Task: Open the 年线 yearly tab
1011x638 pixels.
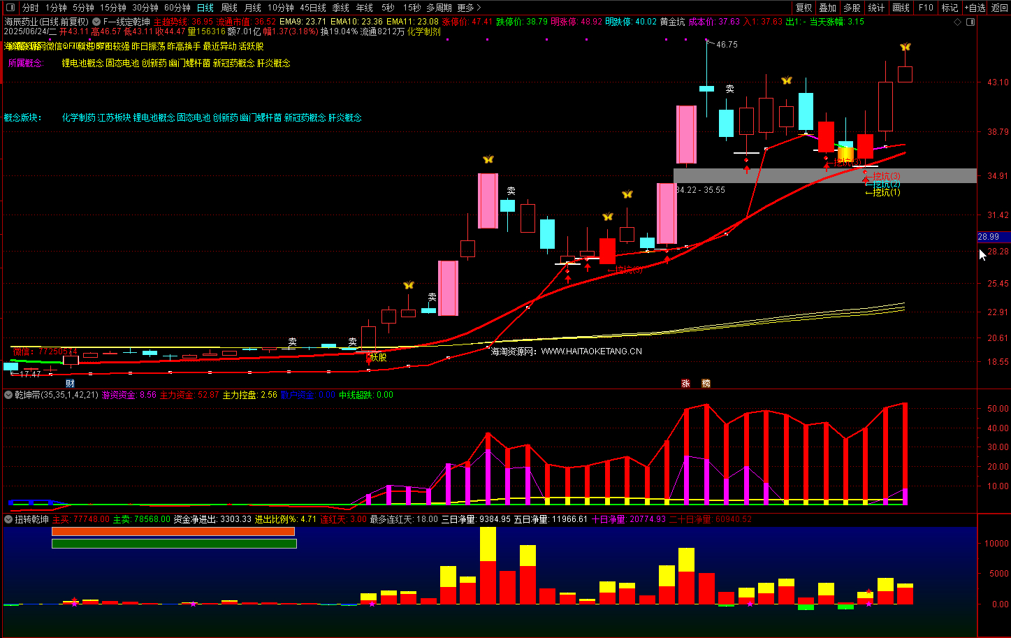Action: [x=365, y=8]
